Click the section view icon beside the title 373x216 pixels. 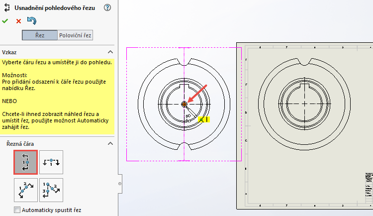coord(7,7)
